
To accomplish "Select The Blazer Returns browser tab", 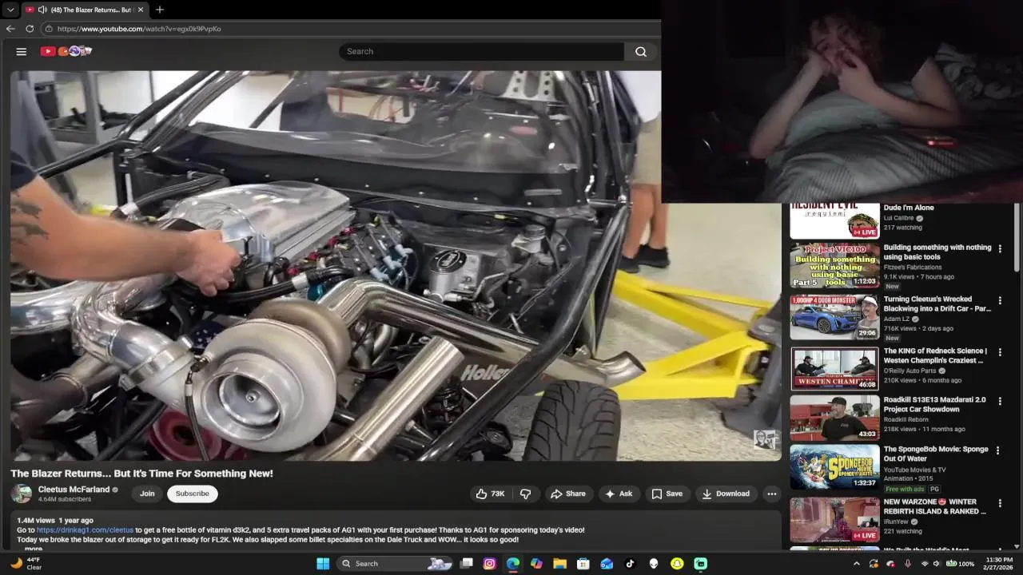I will (85, 10).
